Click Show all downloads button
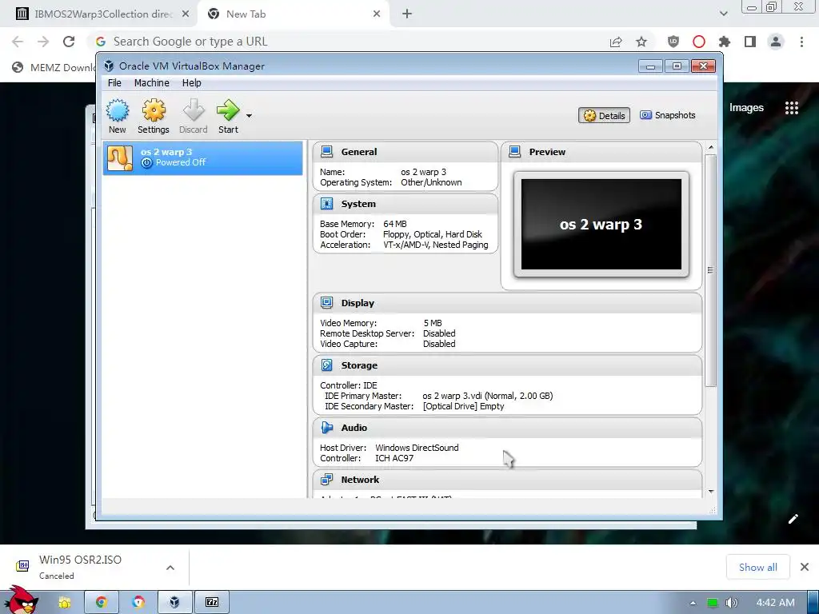The width and height of the screenshot is (819, 614). coord(758,567)
